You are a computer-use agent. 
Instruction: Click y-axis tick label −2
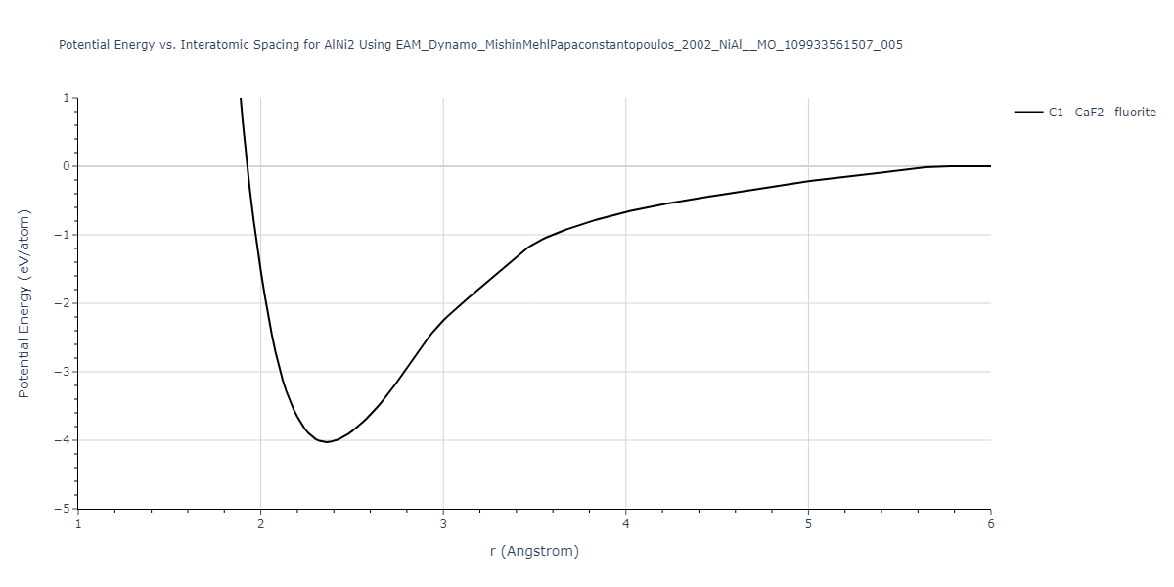tap(63, 303)
